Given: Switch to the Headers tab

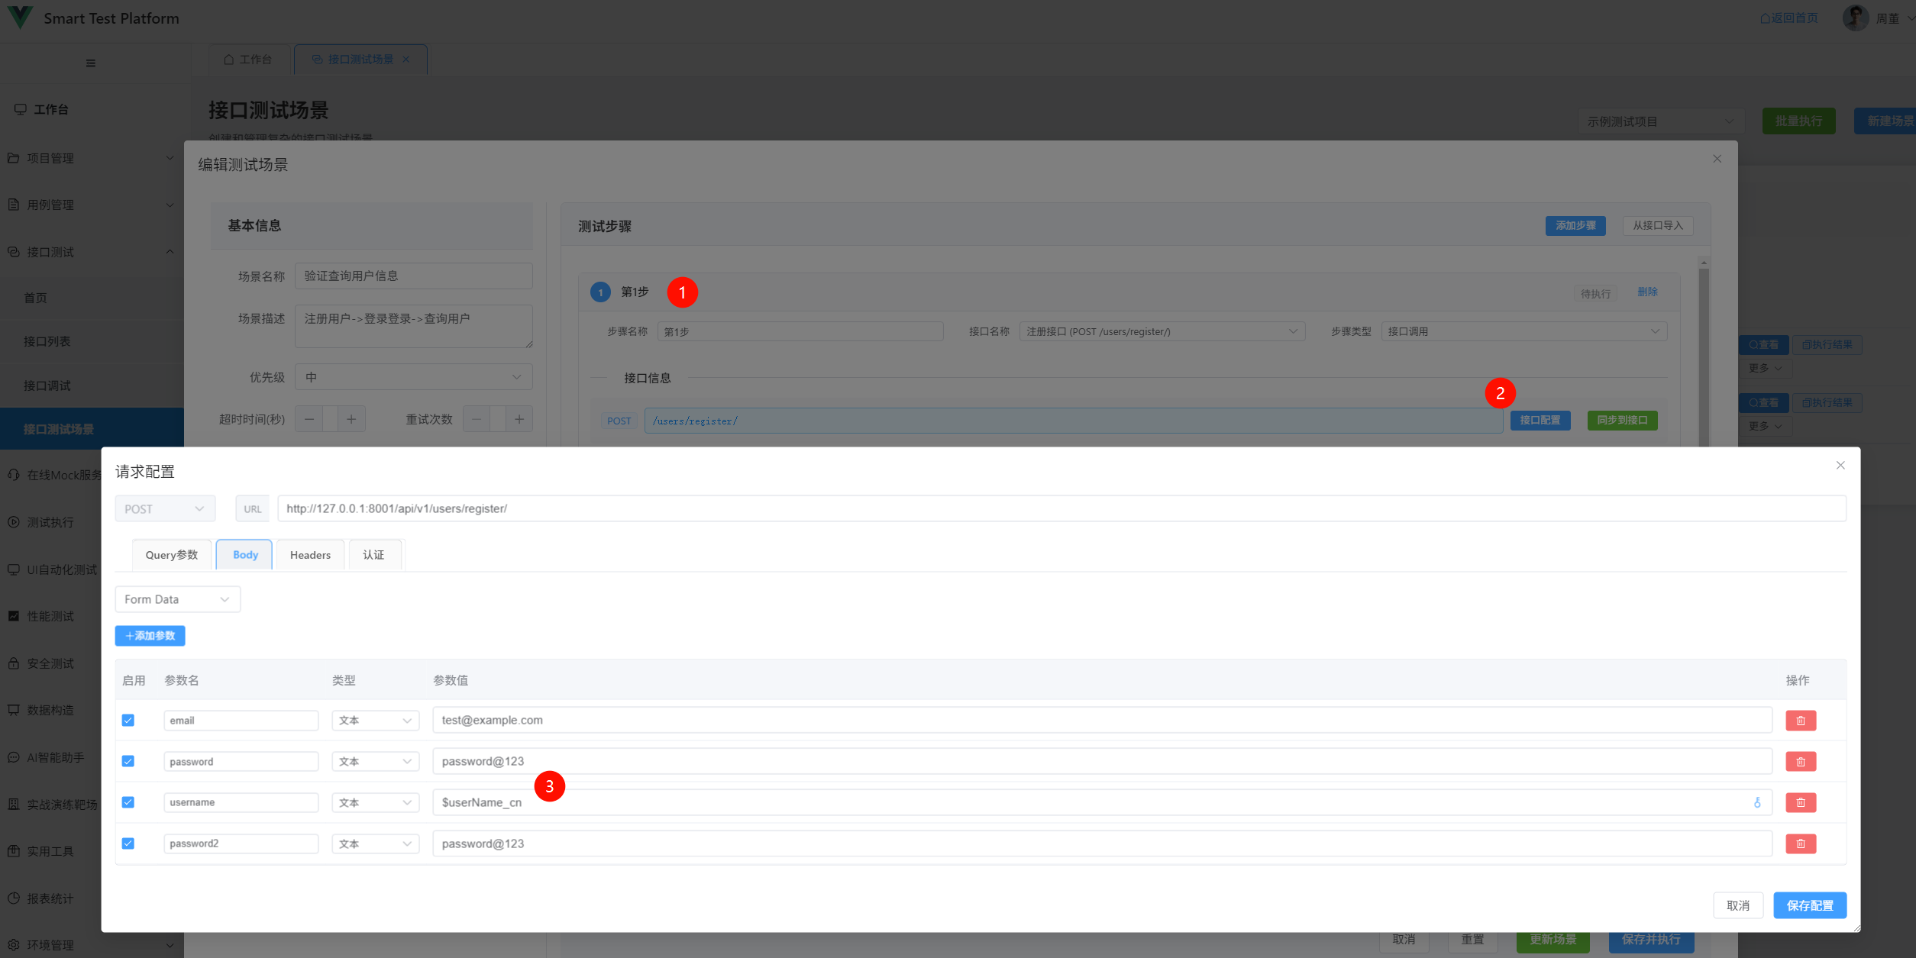Looking at the screenshot, I should pyautogui.click(x=310, y=555).
